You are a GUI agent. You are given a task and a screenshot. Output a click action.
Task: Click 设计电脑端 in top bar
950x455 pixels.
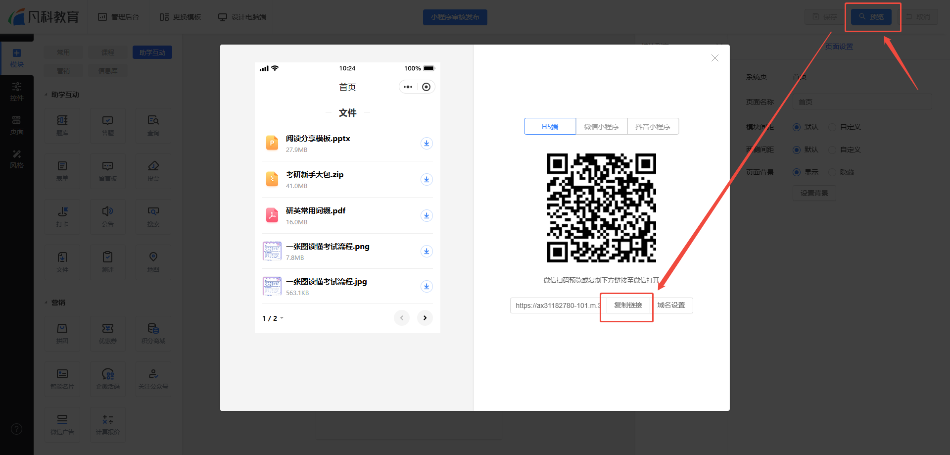point(242,17)
